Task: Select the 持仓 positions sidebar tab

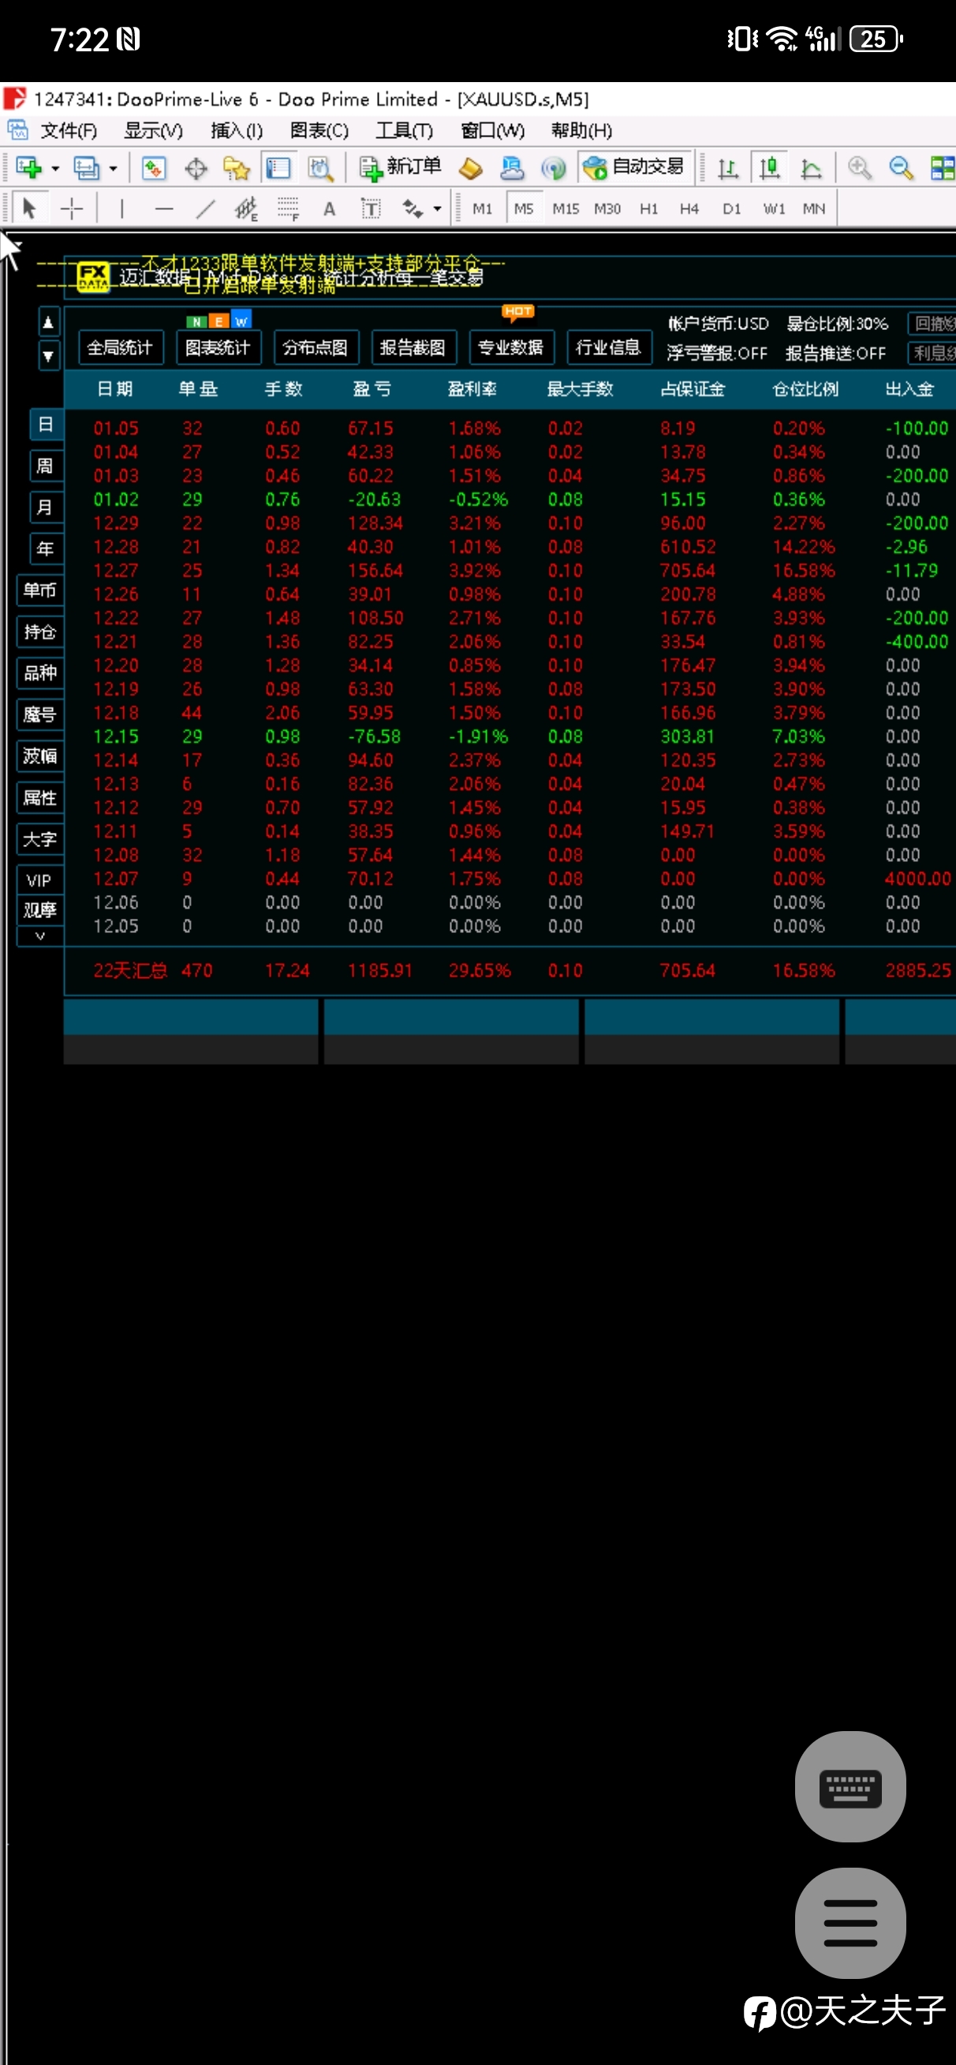Action: (40, 631)
